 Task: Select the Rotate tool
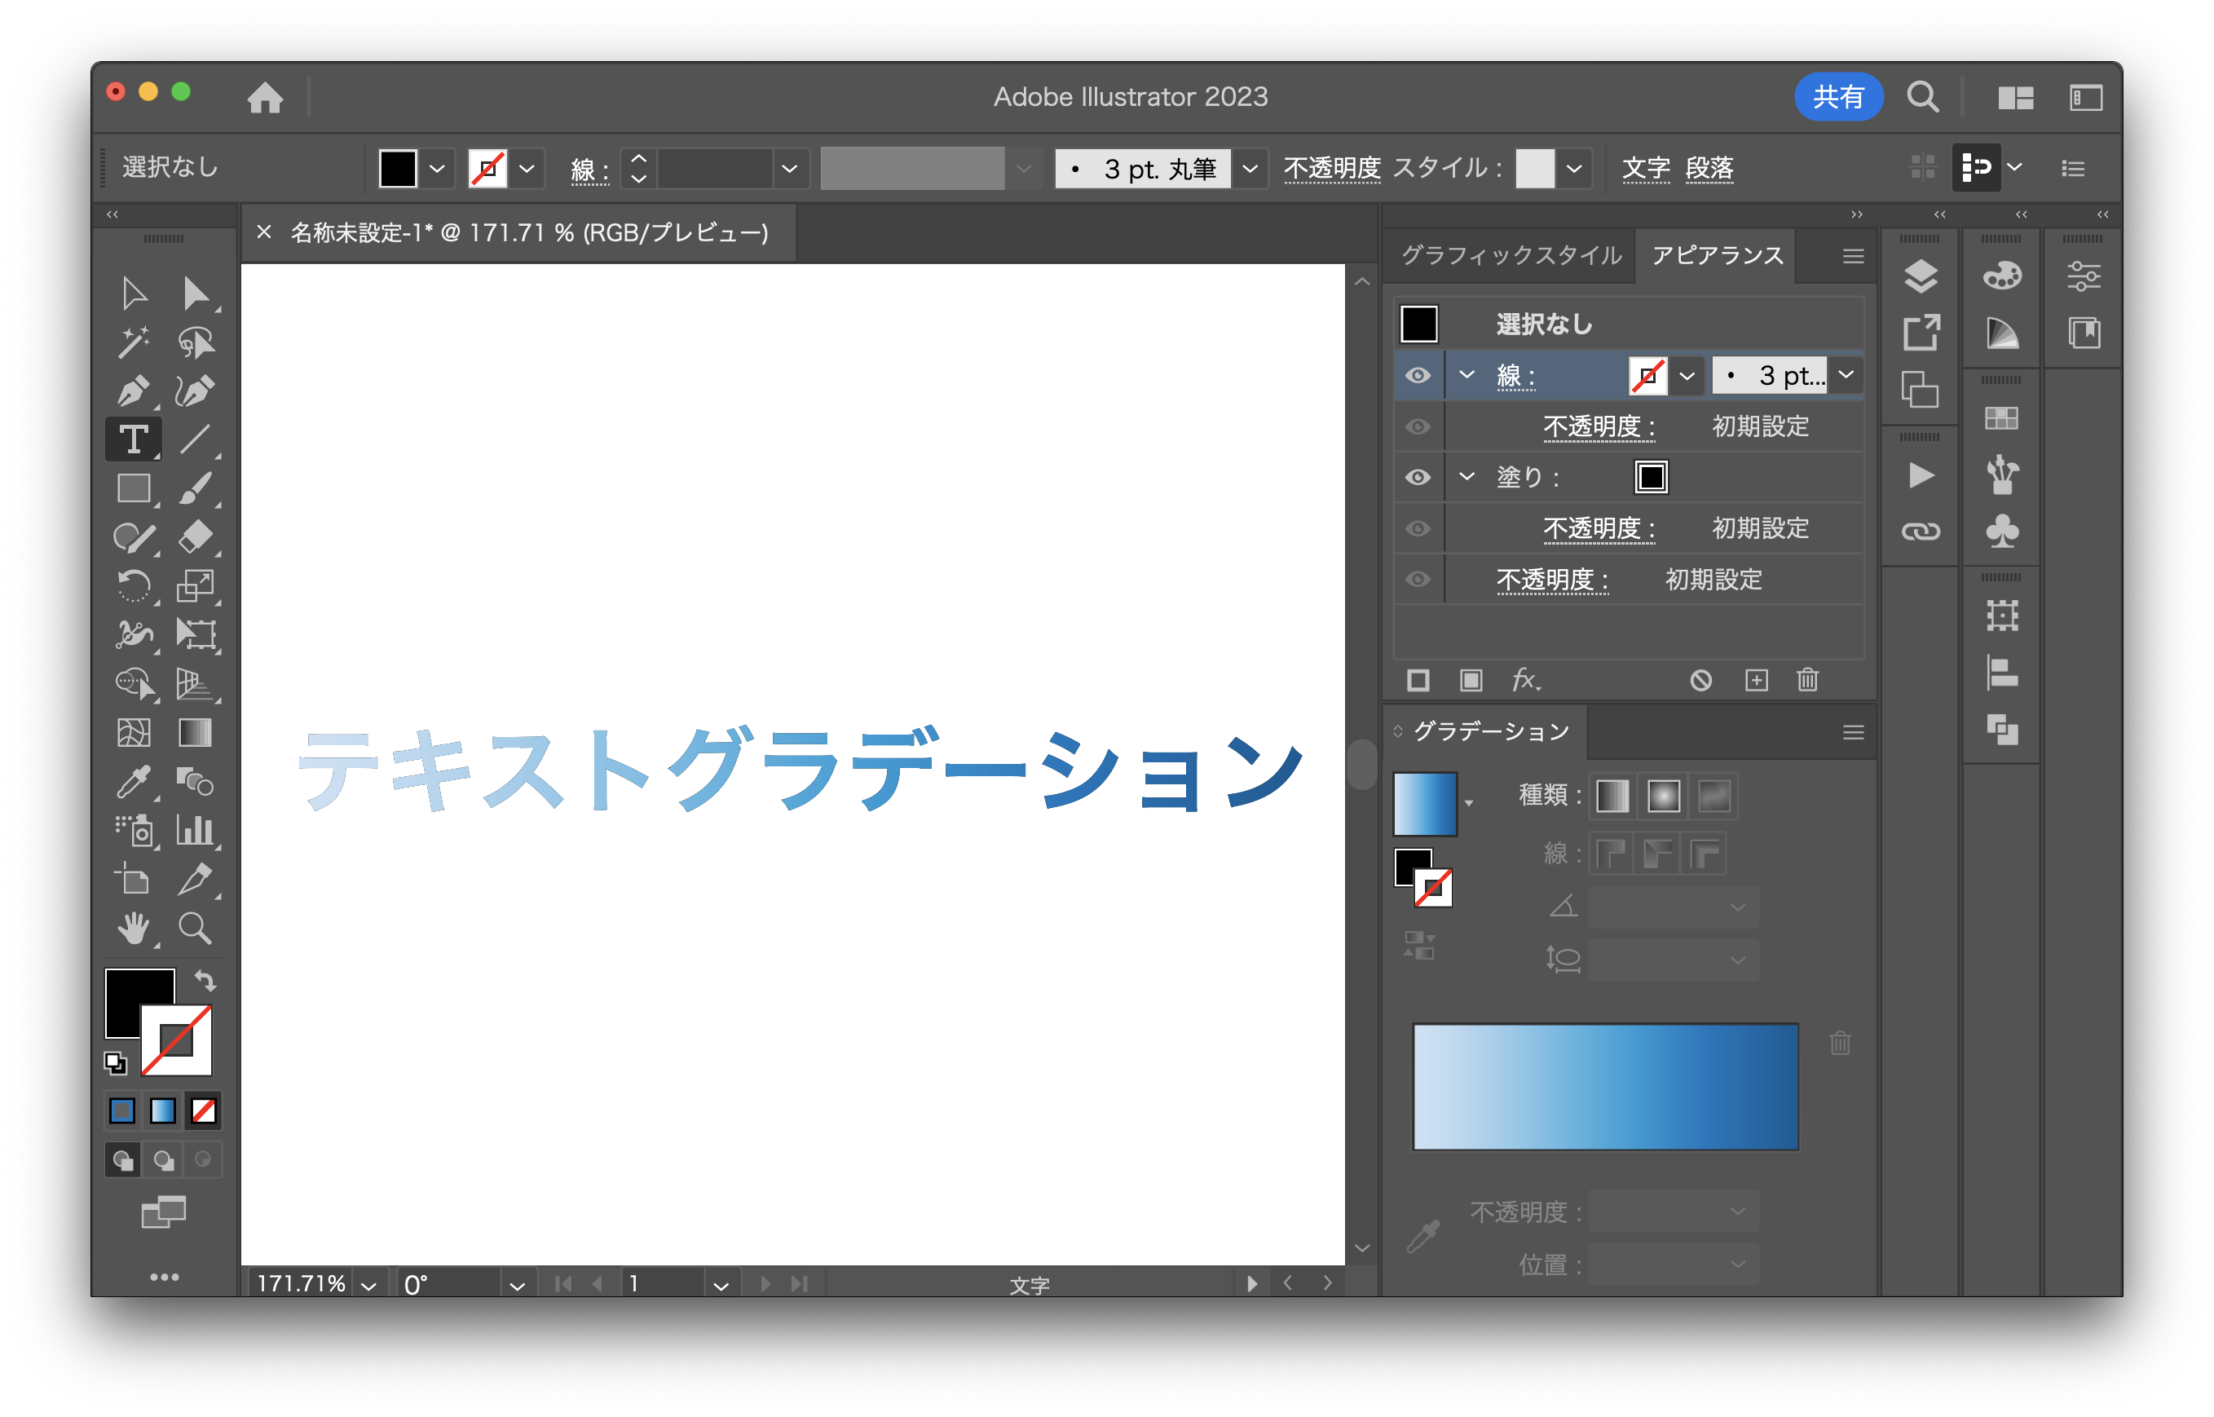pyautogui.click(x=135, y=585)
